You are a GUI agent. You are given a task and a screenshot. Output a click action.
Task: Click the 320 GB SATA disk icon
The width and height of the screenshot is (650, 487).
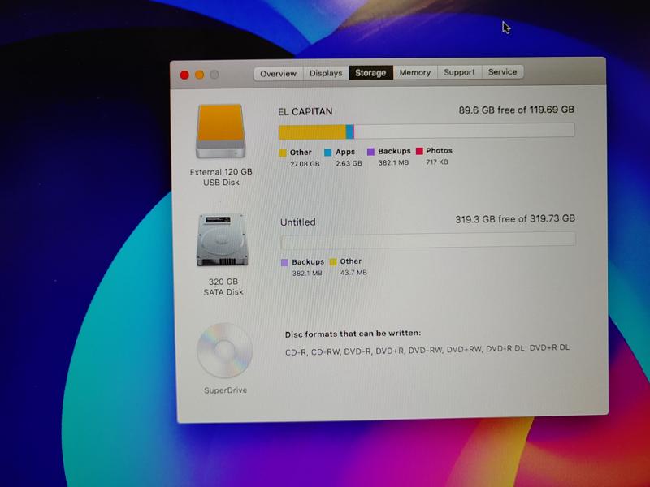click(222, 239)
